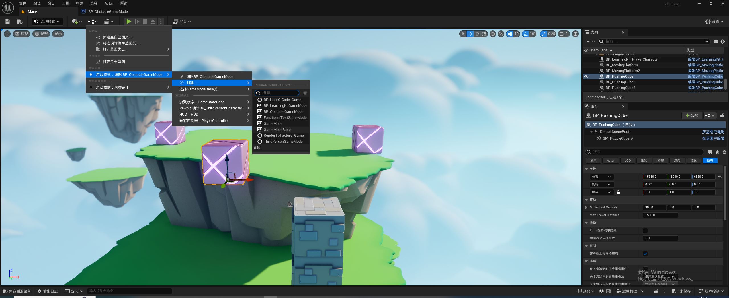Click 编辑BP_ObstacleGameMode submenu entry
This screenshot has height=298, width=729.
pos(212,77)
